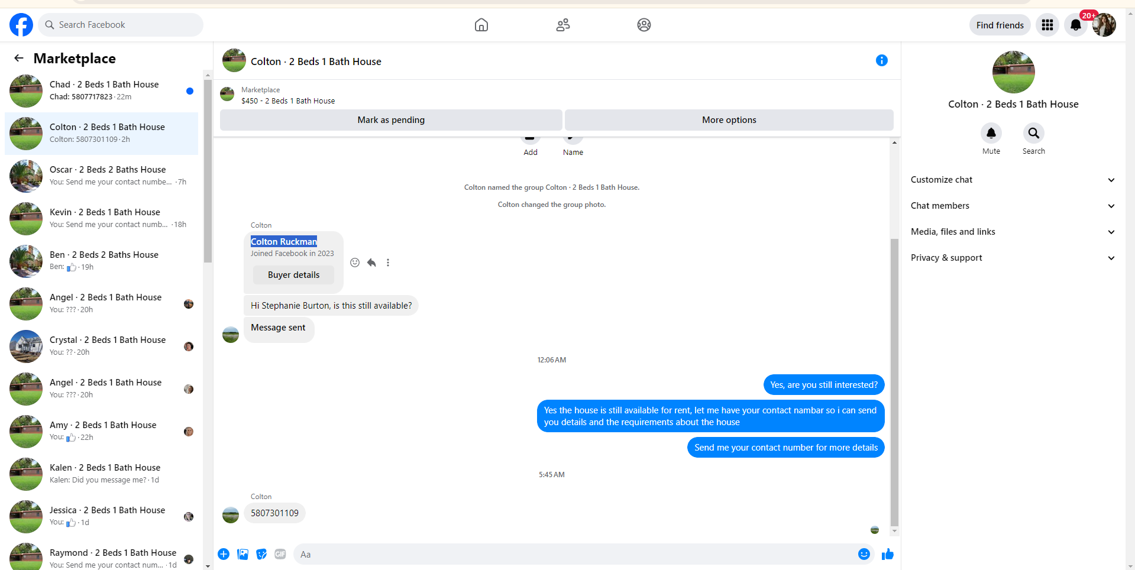The image size is (1135, 570).
Task: Click Mark as pending button
Action: point(391,120)
